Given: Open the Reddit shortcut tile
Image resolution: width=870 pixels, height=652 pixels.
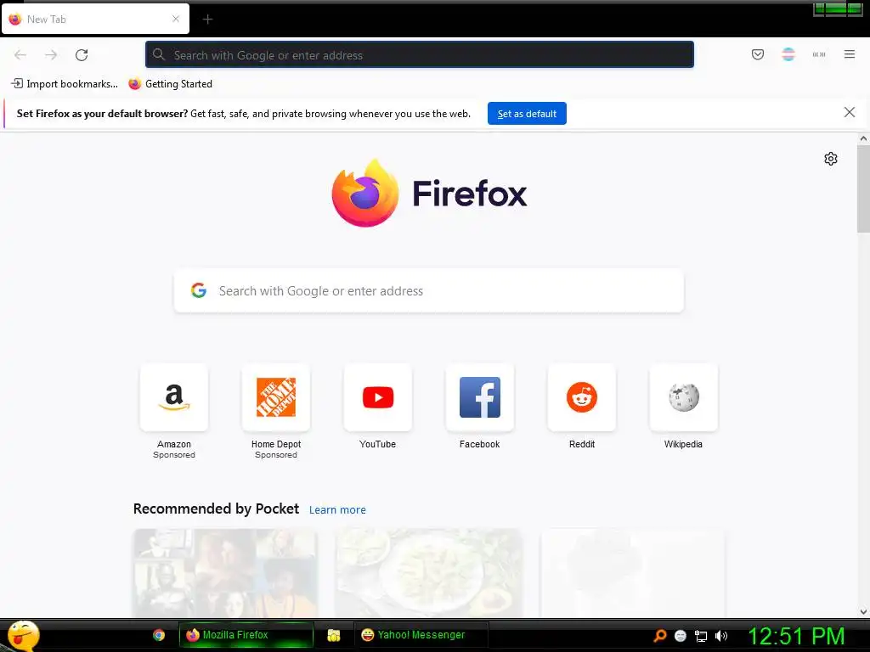Looking at the screenshot, I should click(x=581, y=397).
